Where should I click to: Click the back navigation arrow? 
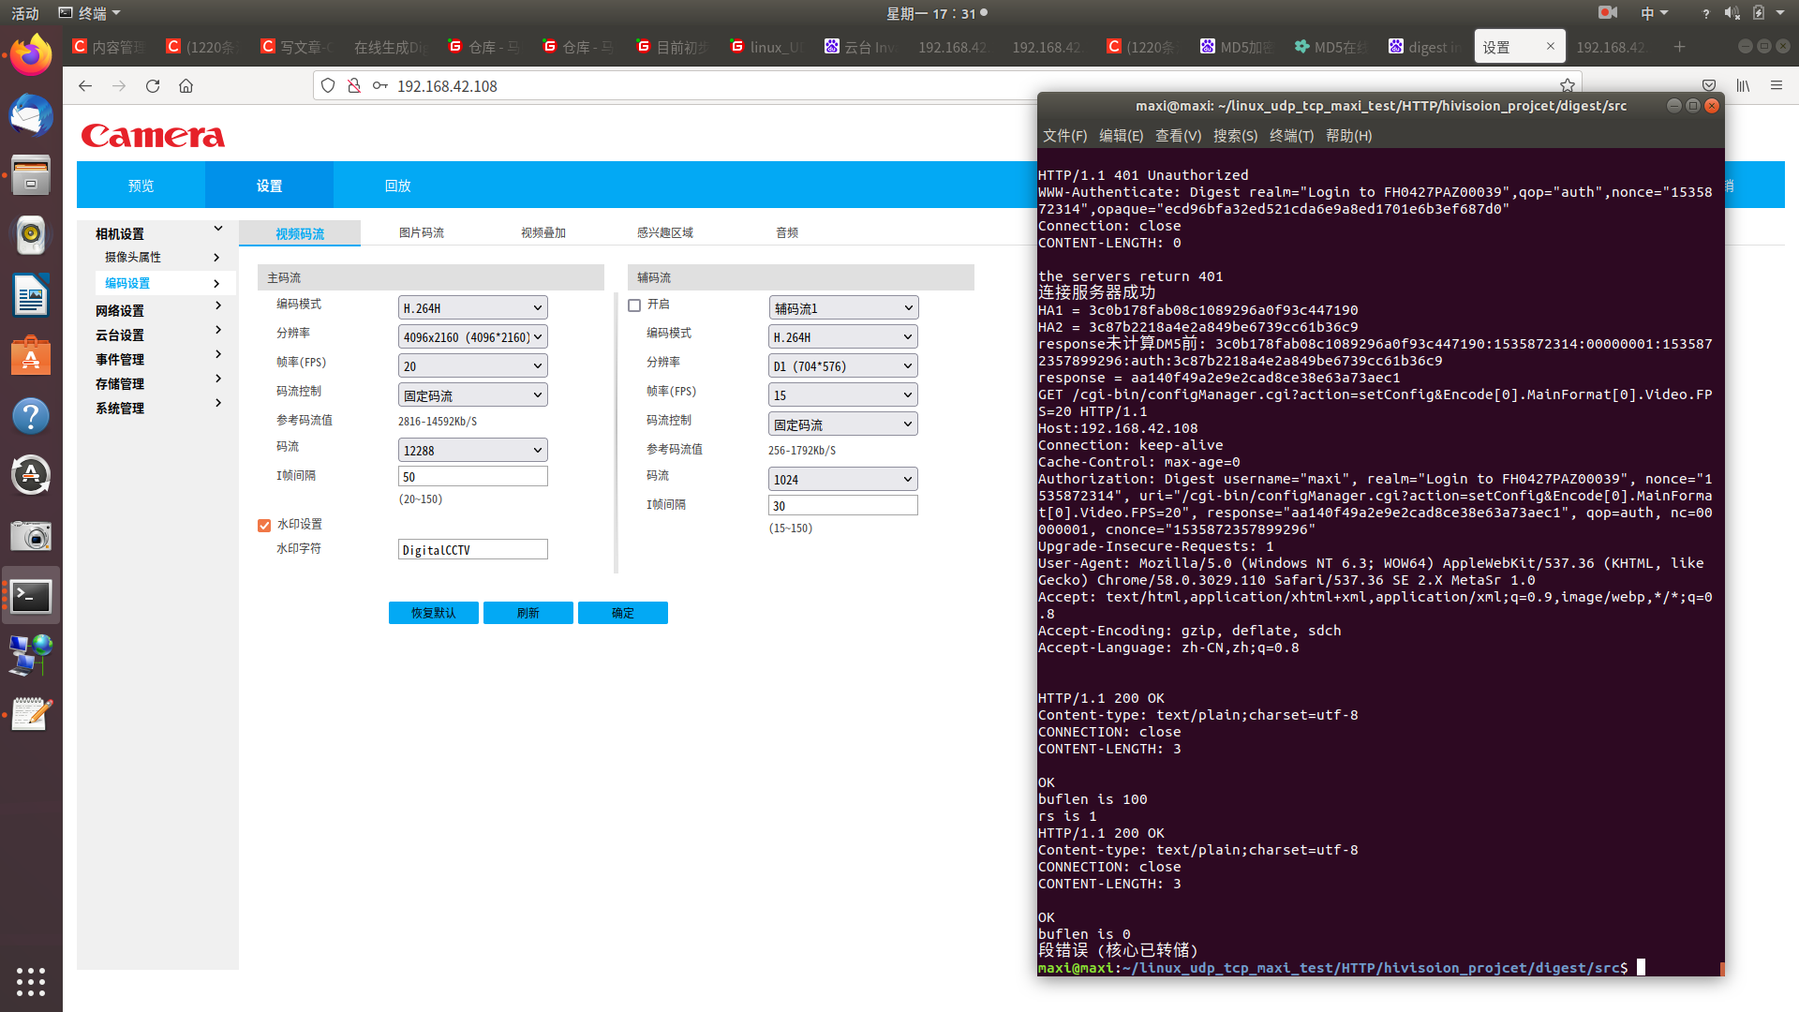[85, 85]
